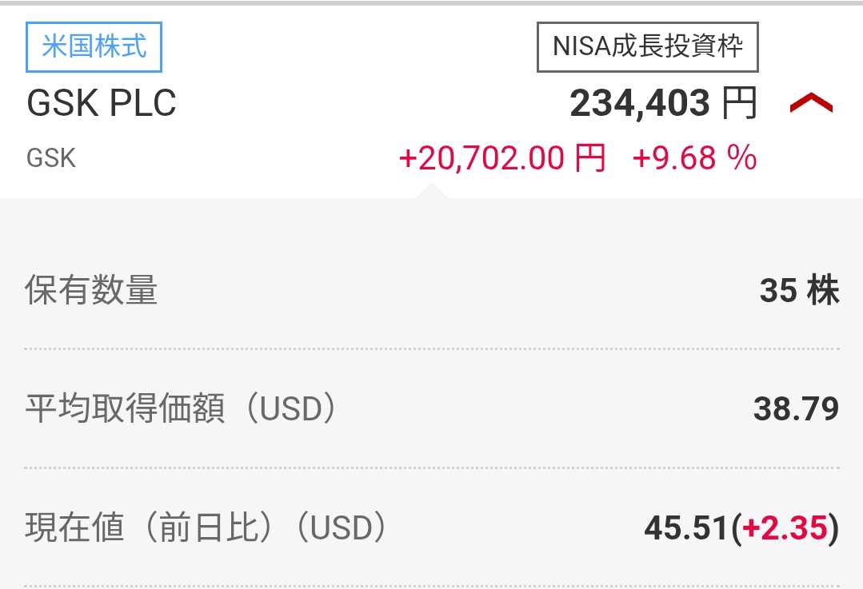
Task: Tap the 45.51 current price value
Action: (x=687, y=528)
